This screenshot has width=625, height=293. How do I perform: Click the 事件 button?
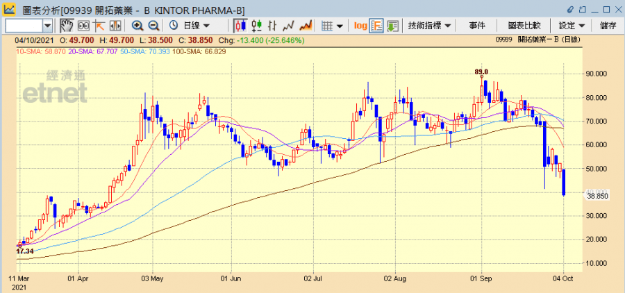(477, 26)
